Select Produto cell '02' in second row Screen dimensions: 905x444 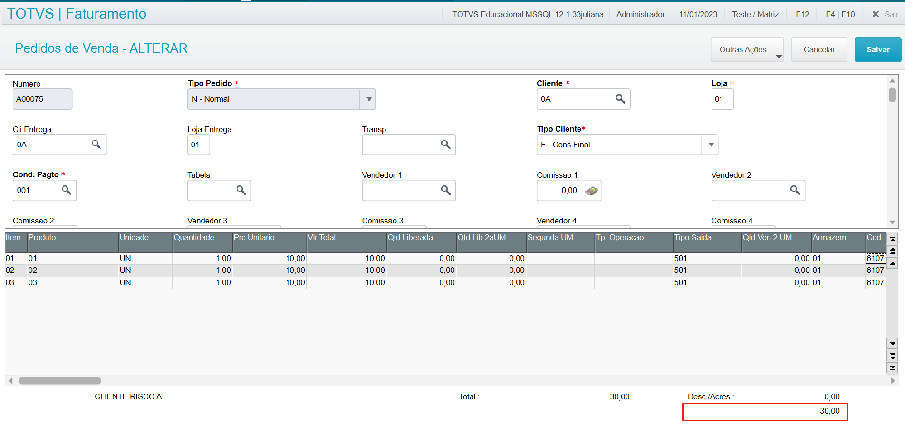coord(72,270)
